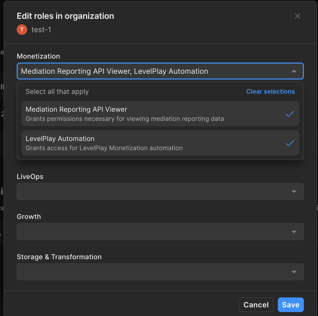Click the 'LiveOps' section label
Image resolution: width=318 pixels, height=316 pixels.
tap(30, 177)
